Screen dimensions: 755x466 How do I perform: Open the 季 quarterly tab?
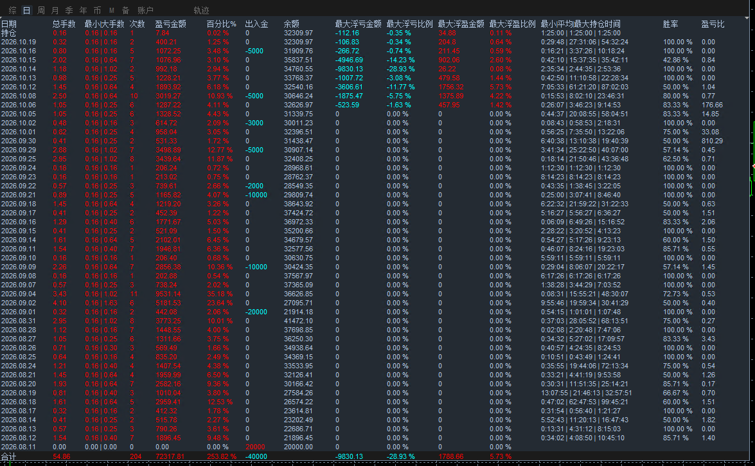pyautogui.click(x=69, y=10)
